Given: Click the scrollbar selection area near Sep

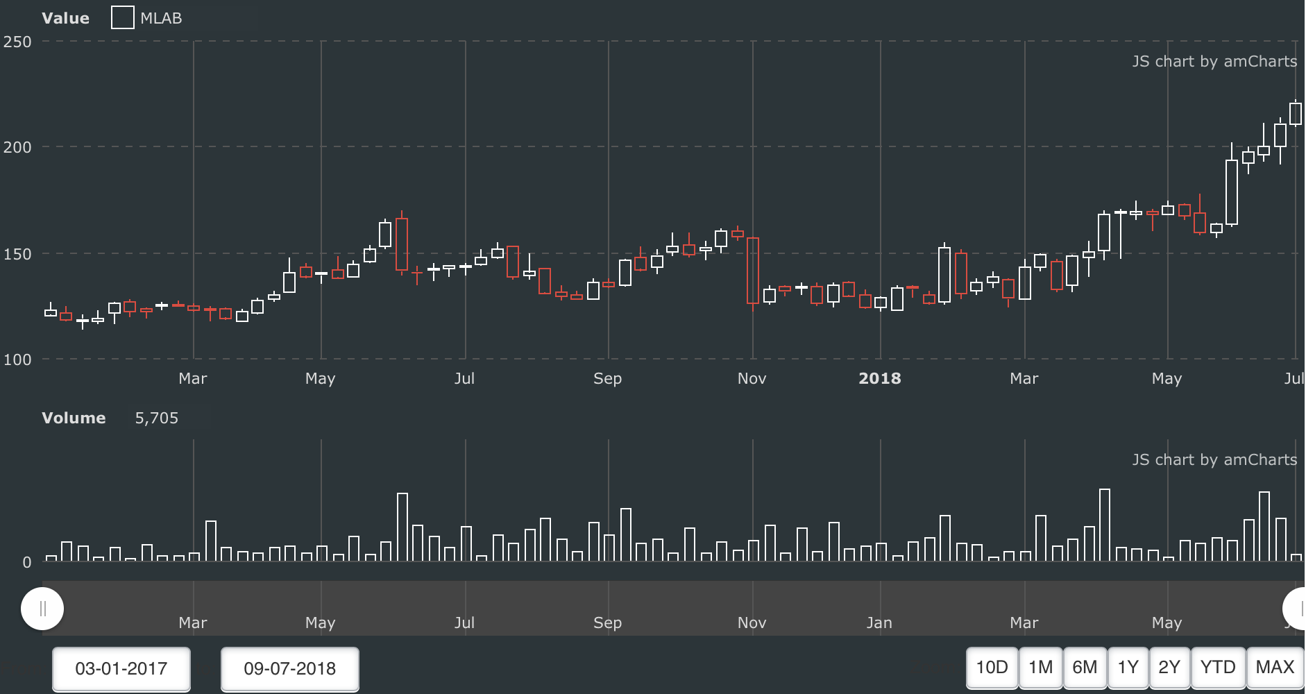Looking at the screenshot, I should tap(607, 608).
